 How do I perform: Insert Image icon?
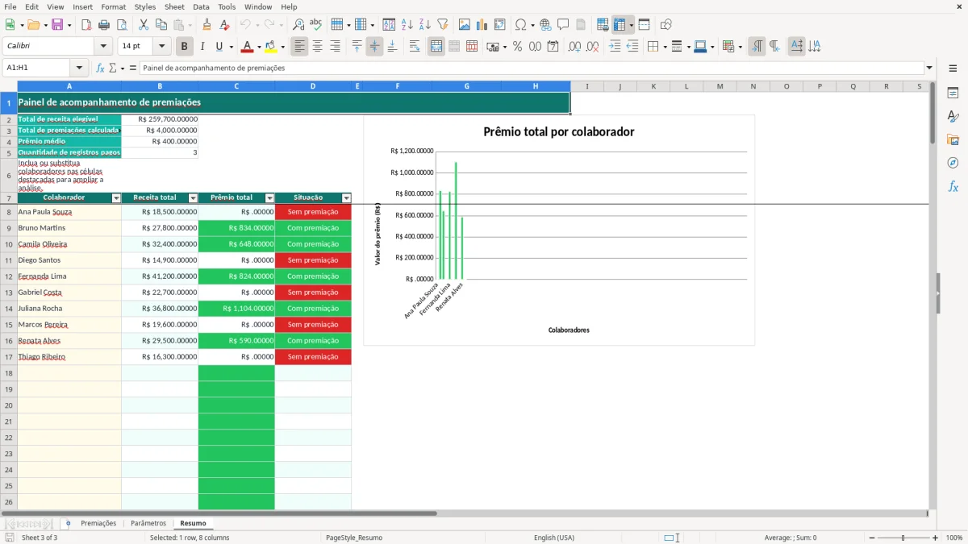465,25
